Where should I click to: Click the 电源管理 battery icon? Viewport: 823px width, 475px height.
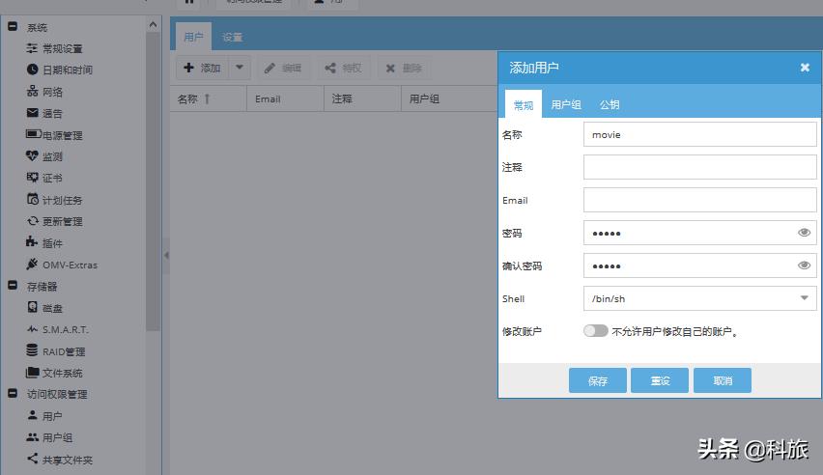click(33, 135)
